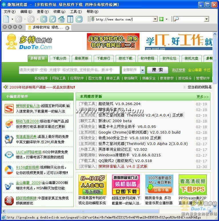The image size is (219, 221).
Task: Go to the Home page icon
Action: (x=61, y=19)
